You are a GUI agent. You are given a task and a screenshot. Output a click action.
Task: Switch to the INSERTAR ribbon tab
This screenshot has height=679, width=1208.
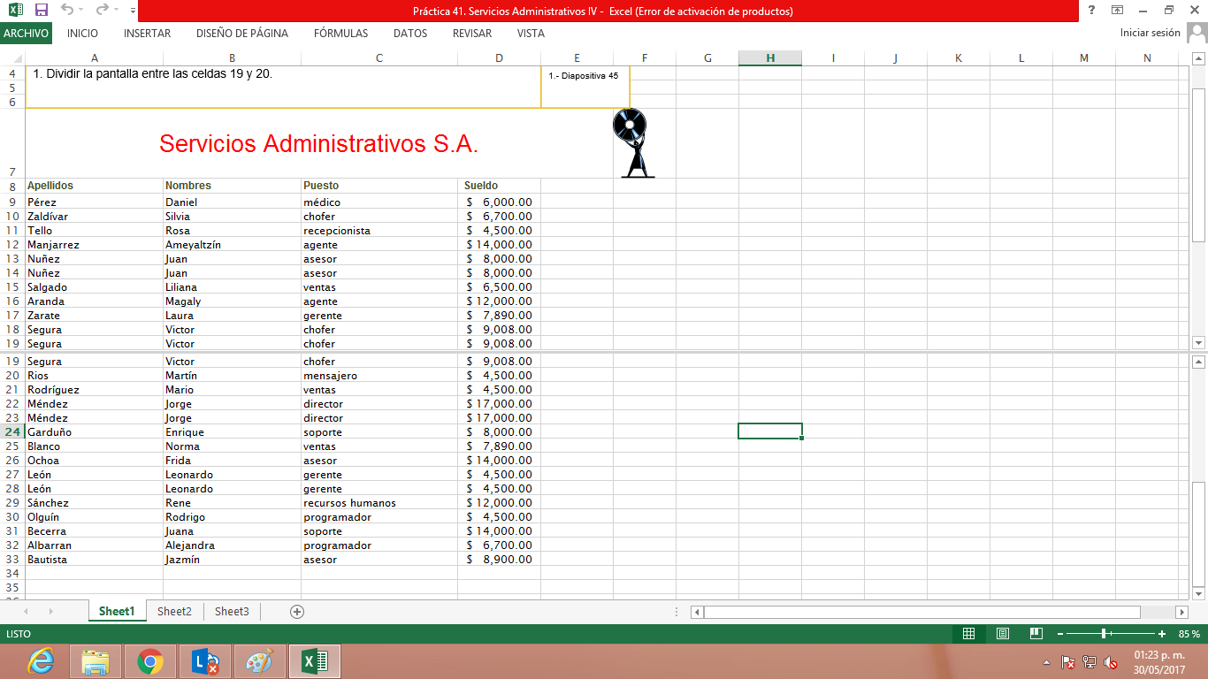coord(147,34)
